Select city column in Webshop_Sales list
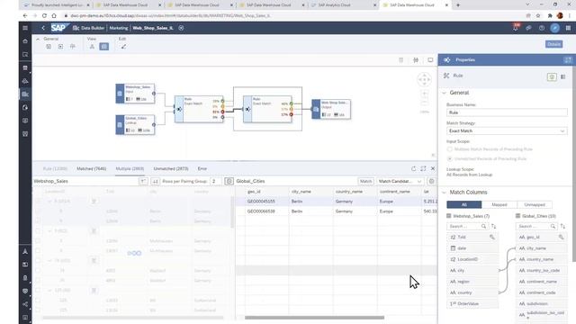 472,270
